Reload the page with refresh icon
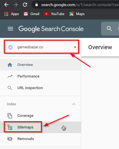 coord(25,5)
